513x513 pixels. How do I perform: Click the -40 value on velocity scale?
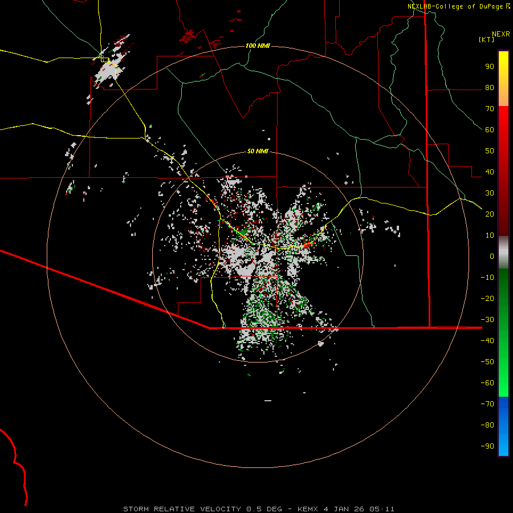[487, 341]
